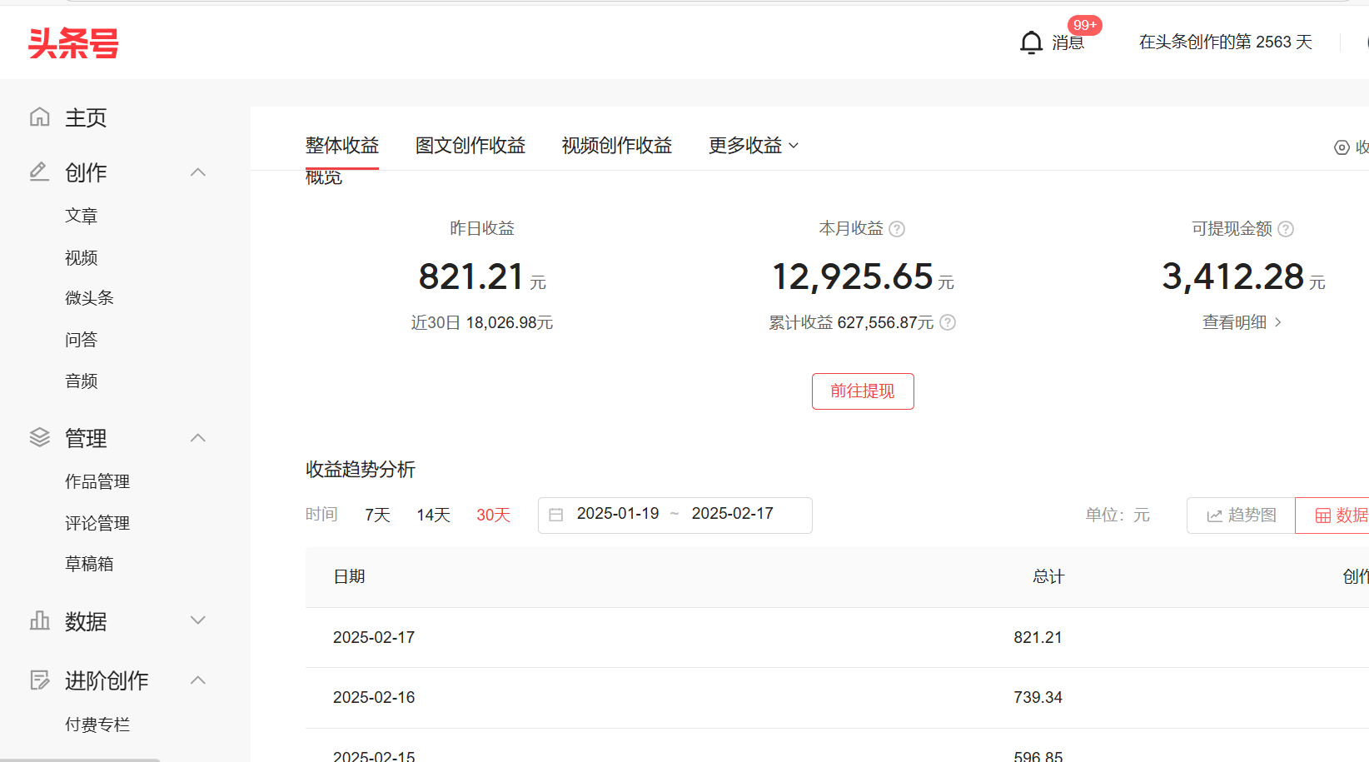Image resolution: width=1369 pixels, height=762 pixels.
Task: Switch to 图文创作收益 tab
Action: point(470,146)
